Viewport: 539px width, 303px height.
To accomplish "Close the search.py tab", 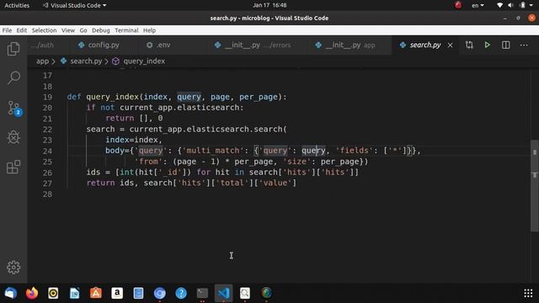I will click(x=450, y=45).
